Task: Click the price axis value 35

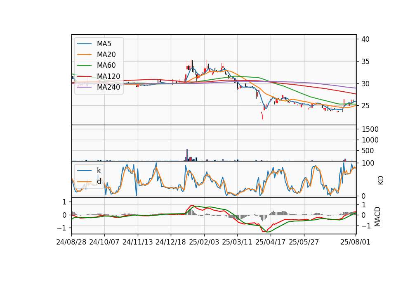Action: tap(365, 62)
